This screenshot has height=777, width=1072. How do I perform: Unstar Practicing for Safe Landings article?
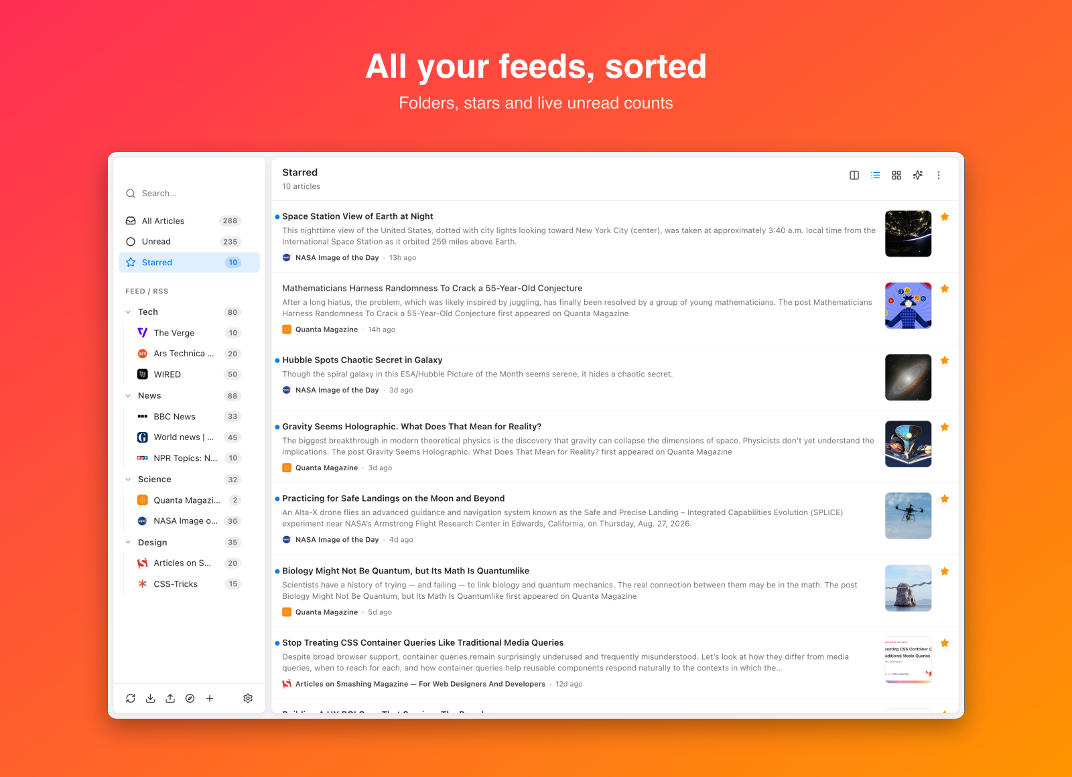tap(945, 499)
